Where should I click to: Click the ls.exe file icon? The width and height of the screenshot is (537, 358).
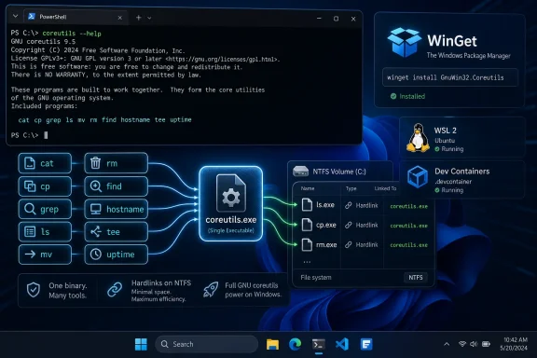(x=307, y=205)
